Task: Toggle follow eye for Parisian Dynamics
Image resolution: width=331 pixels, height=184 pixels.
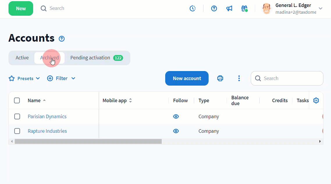Action: tap(176, 116)
